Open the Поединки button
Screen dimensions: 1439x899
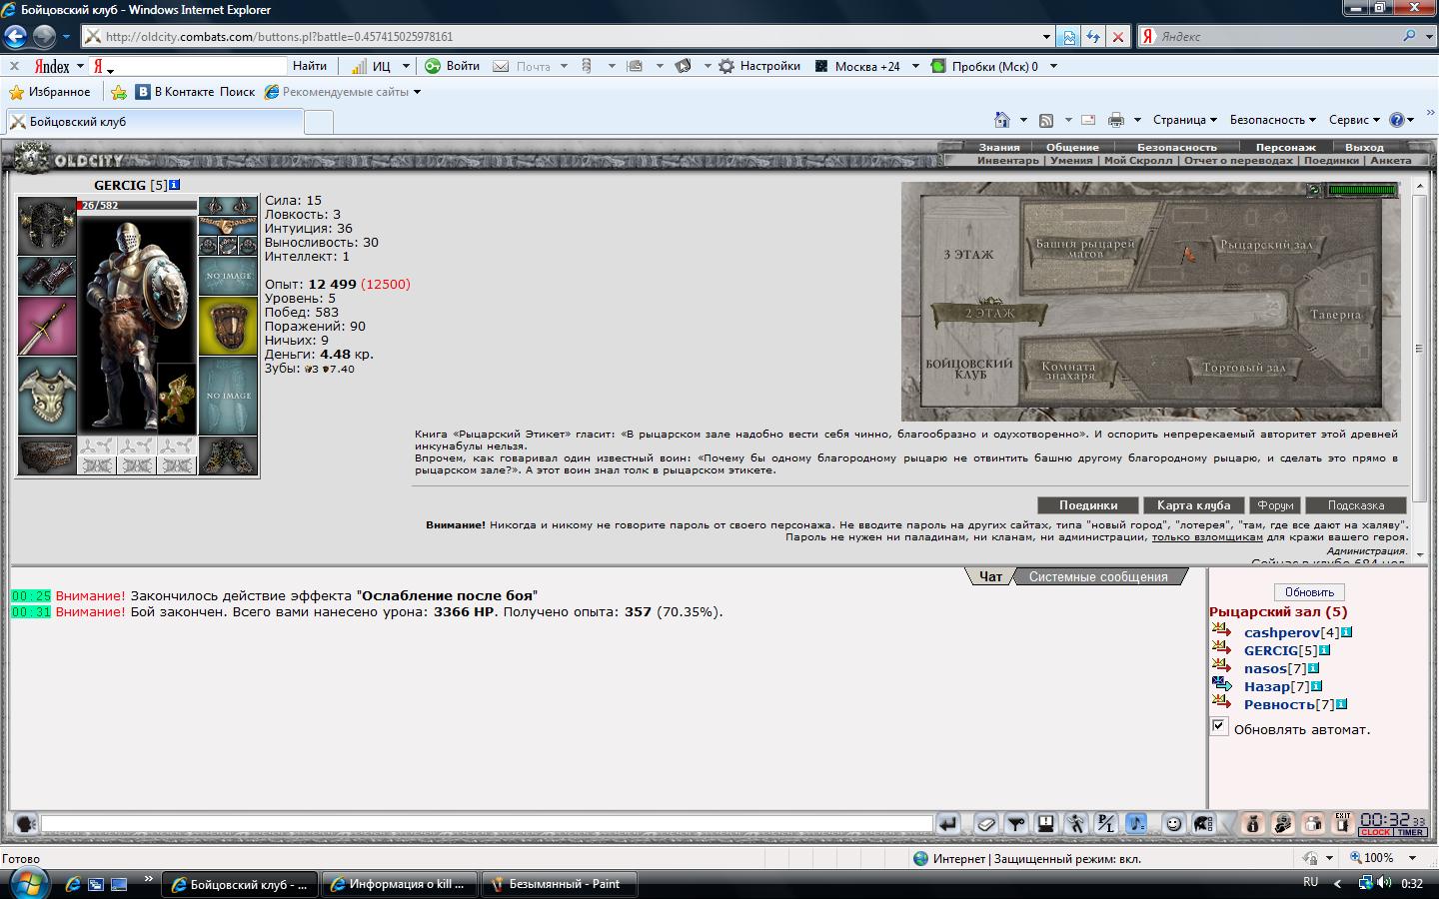click(x=1088, y=505)
